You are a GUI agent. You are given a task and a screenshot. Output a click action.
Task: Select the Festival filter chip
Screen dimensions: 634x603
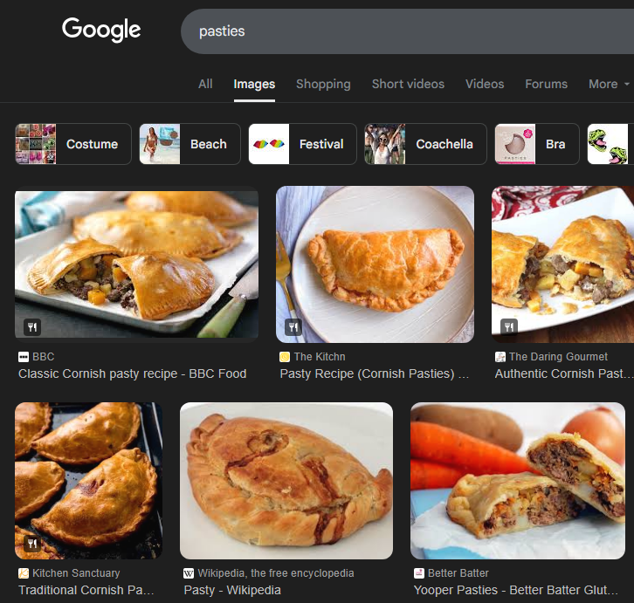pos(302,144)
